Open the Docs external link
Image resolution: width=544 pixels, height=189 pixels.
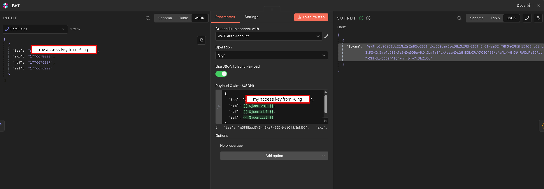523,6
